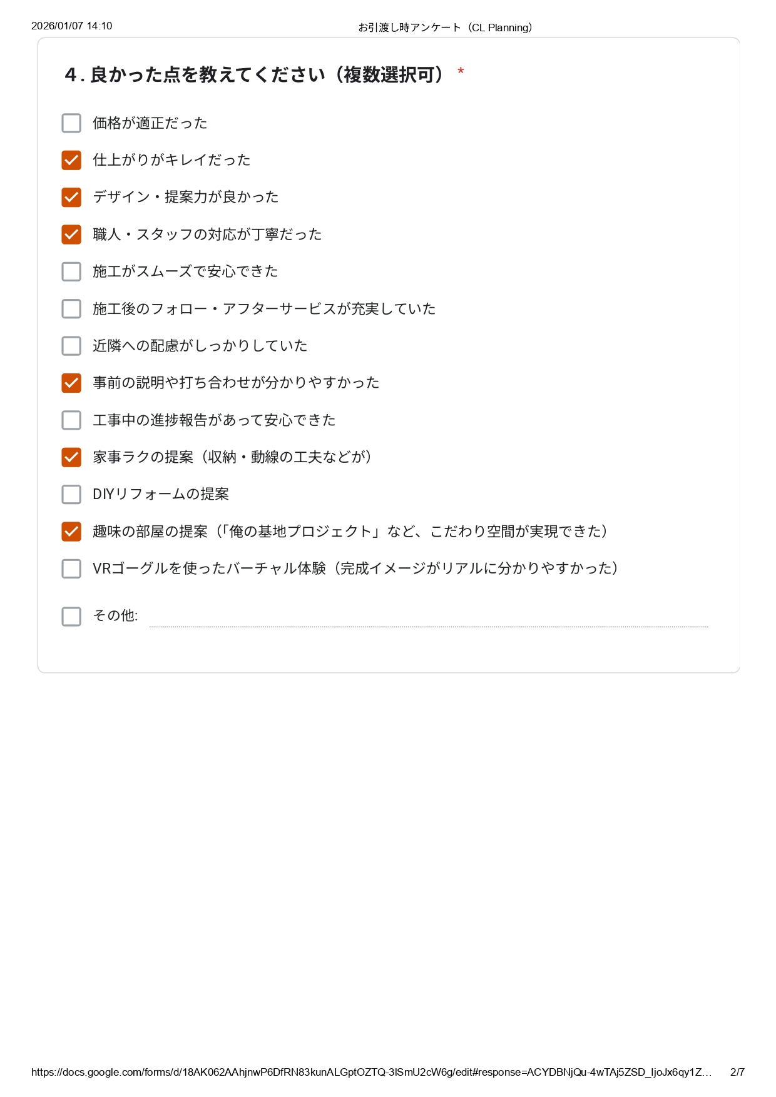
Task: Check 工事中の進捗報告があって安心できた
Action: 71,420
